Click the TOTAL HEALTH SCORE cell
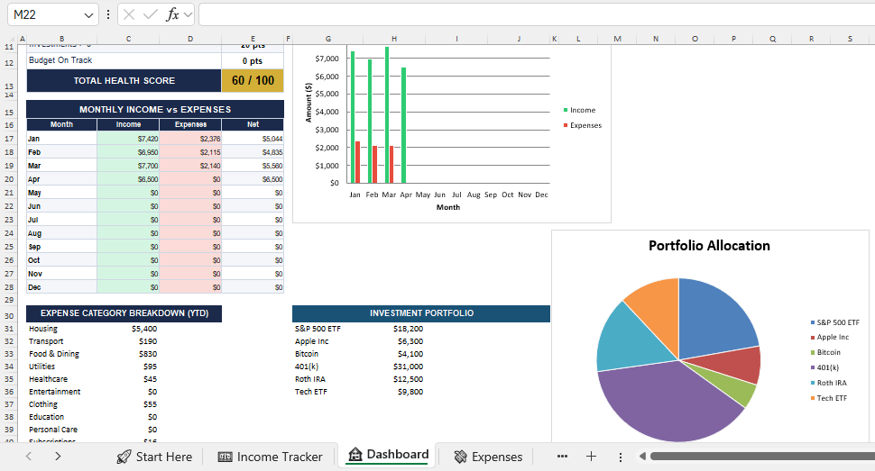Image resolution: width=875 pixels, height=471 pixels. pyautogui.click(x=124, y=81)
